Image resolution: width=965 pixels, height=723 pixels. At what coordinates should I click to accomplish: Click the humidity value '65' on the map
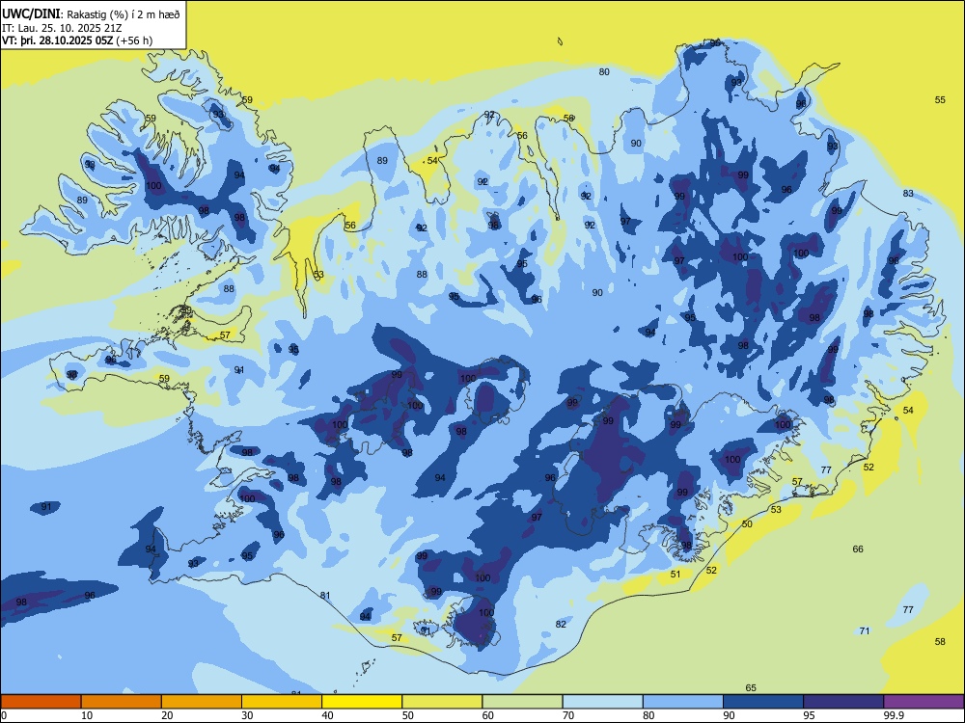point(751,687)
